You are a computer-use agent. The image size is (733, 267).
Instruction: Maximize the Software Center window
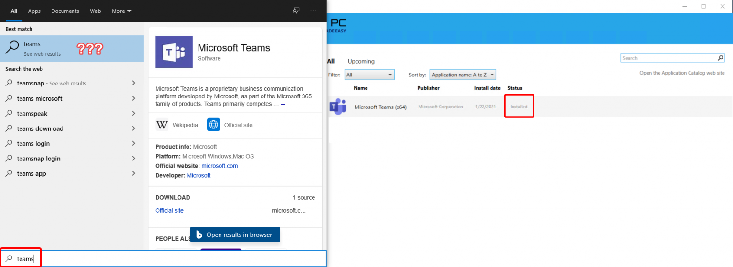pyautogui.click(x=703, y=6)
